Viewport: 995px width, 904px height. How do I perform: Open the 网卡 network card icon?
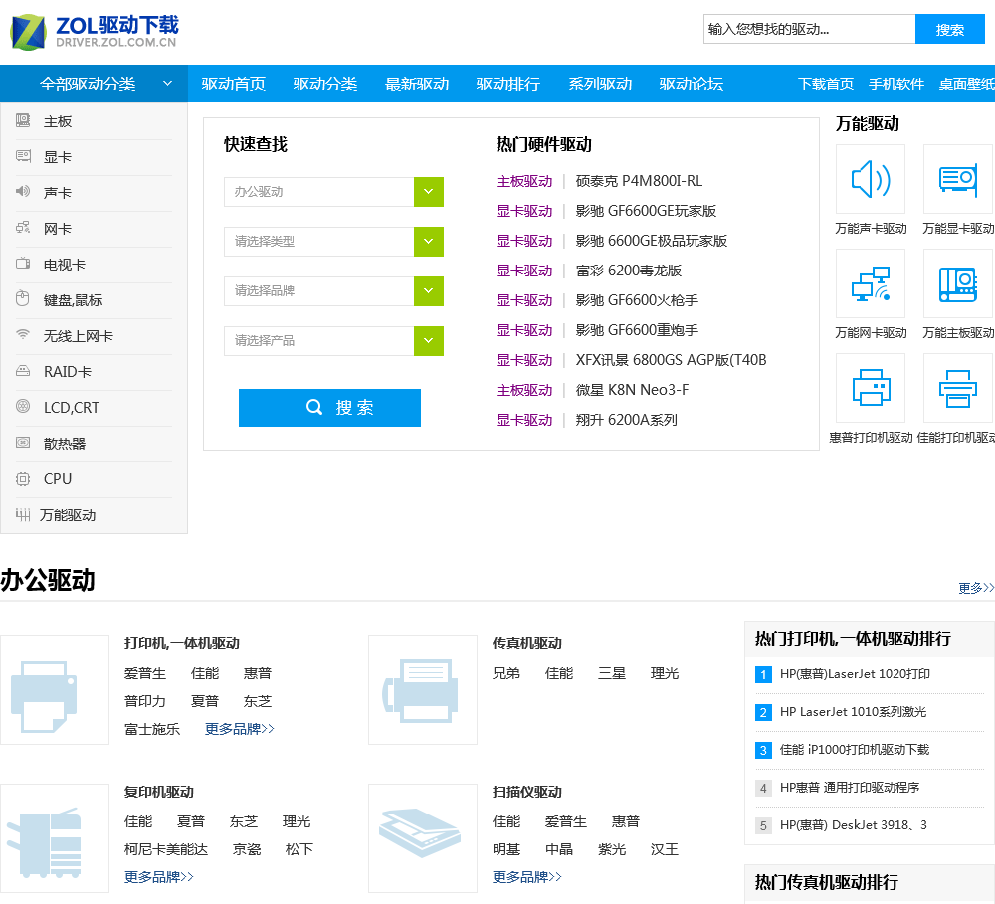(x=23, y=228)
